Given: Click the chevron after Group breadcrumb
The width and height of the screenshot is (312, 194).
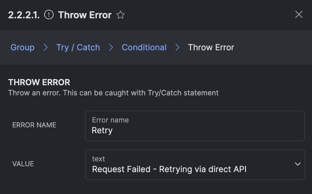Looking at the screenshot, I should 45,47.
